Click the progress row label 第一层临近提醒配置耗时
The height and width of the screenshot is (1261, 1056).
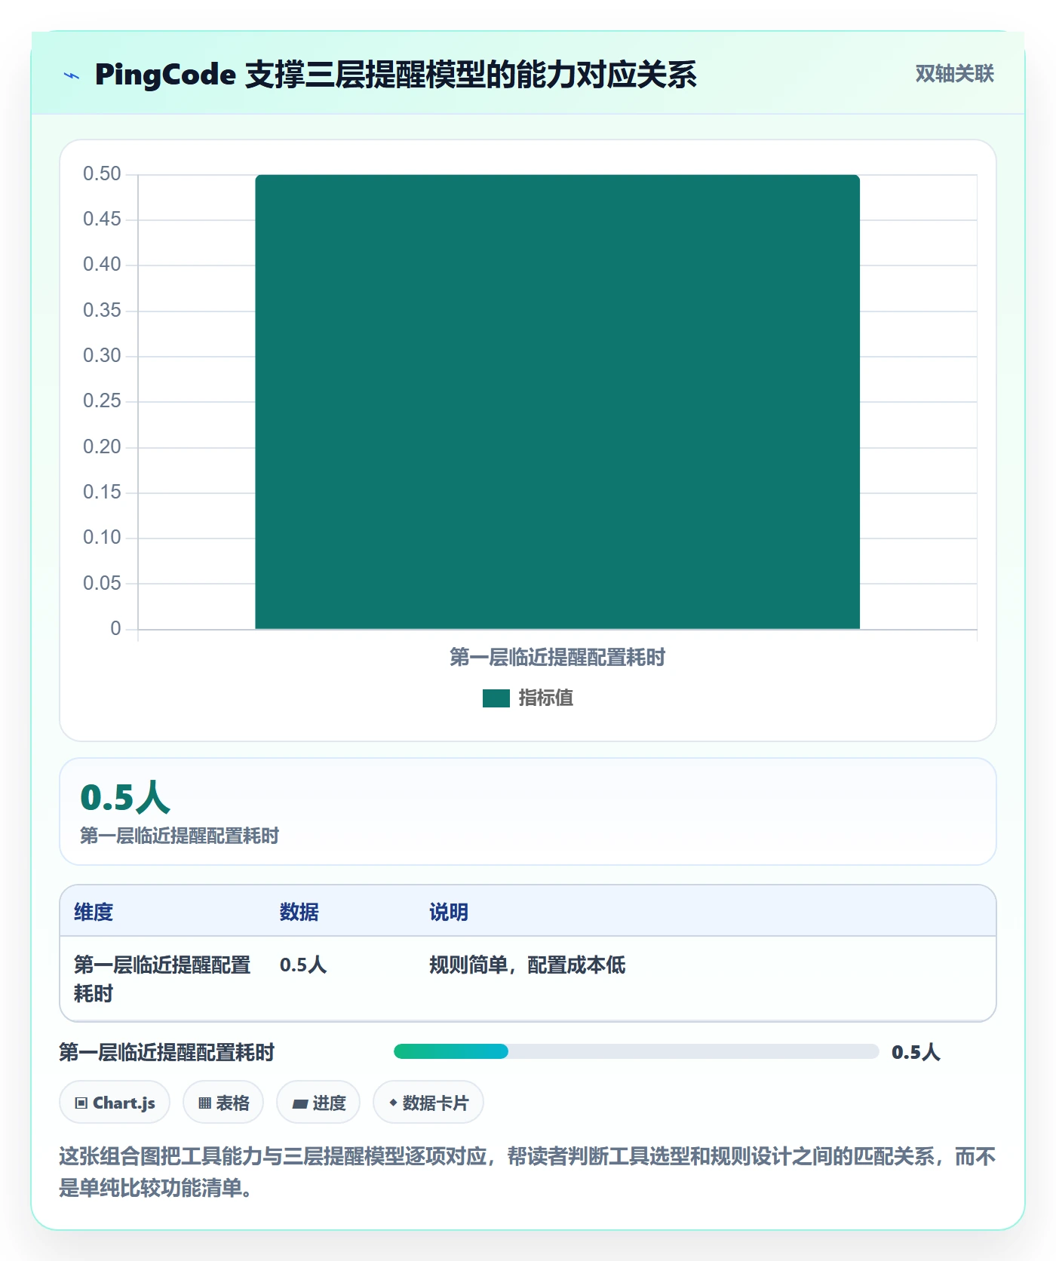(x=167, y=1052)
